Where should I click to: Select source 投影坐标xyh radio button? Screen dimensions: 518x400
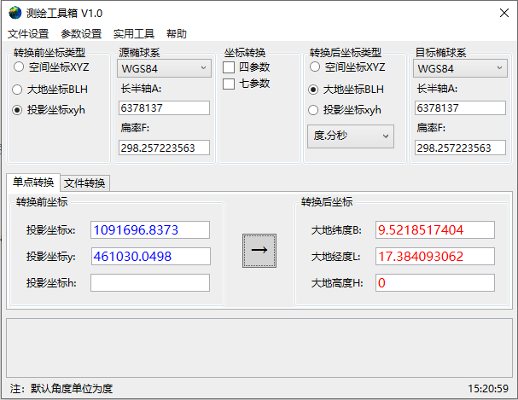(x=17, y=110)
